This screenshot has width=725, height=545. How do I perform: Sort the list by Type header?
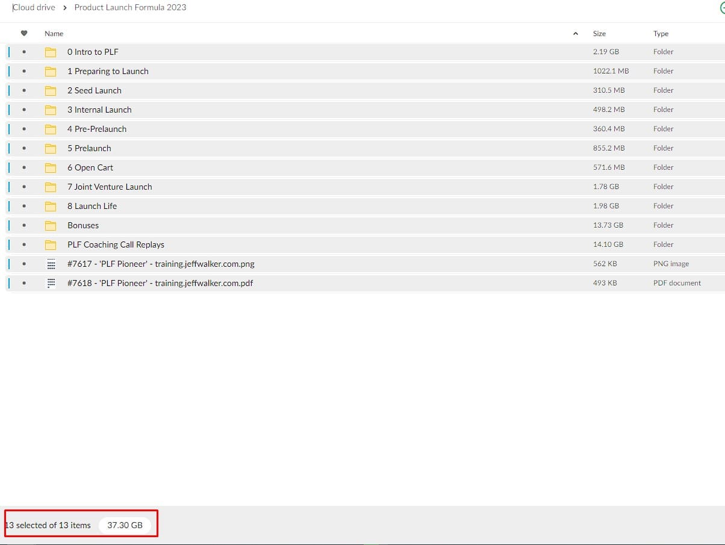(x=661, y=34)
